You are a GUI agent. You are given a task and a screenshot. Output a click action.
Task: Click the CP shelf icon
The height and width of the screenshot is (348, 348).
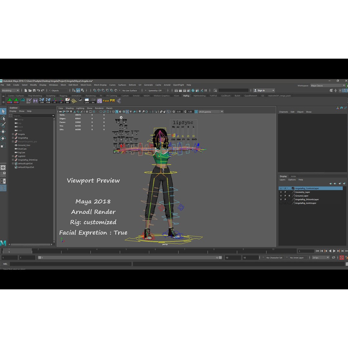[x=61, y=101]
